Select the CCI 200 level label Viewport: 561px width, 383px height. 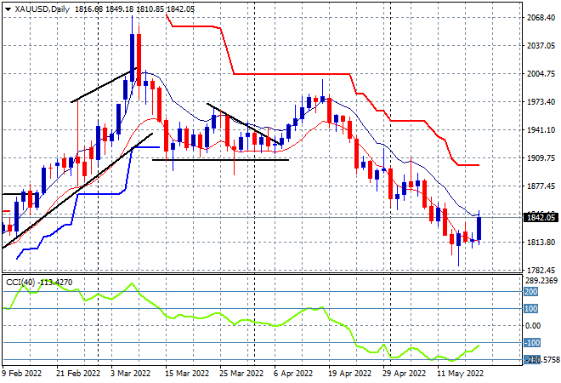click(531, 292)
